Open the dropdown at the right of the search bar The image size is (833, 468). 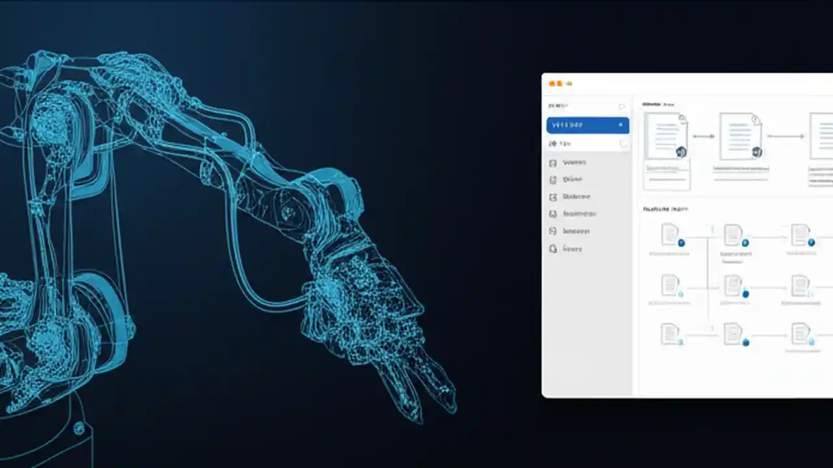621,105
